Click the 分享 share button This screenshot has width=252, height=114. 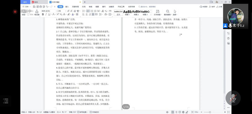(219, 7)
